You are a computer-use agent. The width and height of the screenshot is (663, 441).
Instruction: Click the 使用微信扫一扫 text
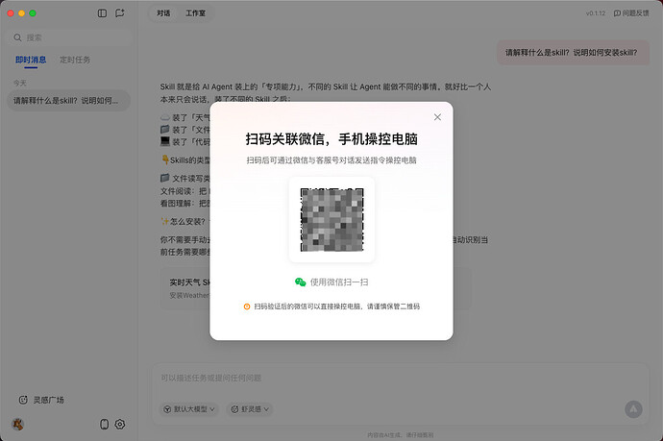339,282
